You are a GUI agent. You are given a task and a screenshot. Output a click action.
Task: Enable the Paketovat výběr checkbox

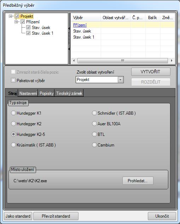[13, 80]
